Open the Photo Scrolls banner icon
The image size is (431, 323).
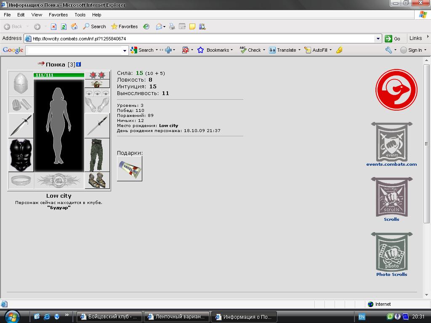pyautogui.click(x=392, y=252)
